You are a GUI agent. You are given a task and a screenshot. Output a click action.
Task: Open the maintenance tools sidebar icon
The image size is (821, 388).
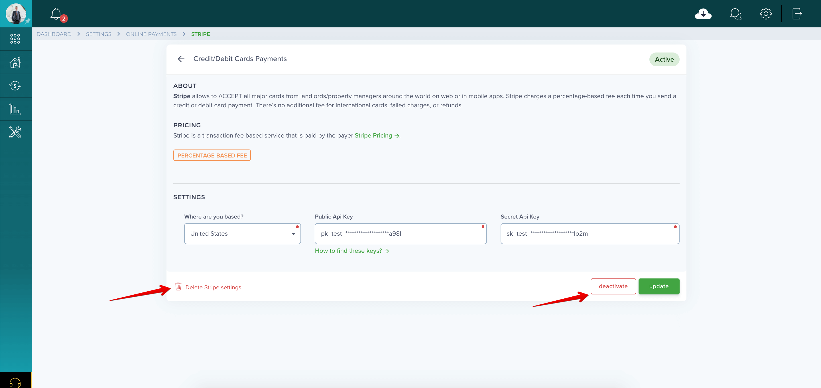(x=15, y=132)
